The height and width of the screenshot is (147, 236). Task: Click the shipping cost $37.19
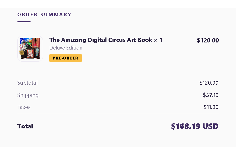[211, 95]
